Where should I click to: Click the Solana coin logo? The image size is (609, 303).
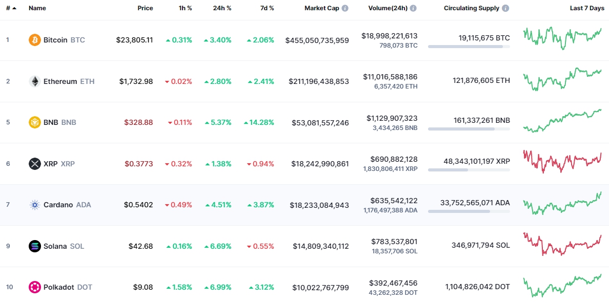[34, 246]
